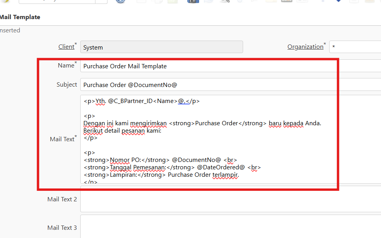Click the blue down arrow toolbar icon
This screenshot has height=238, width=381.
tap(338, 1)
